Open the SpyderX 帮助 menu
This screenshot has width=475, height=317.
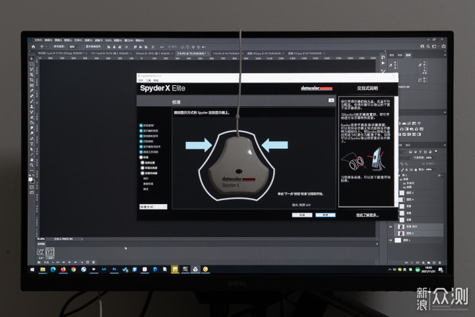click(x=156, y=81)
